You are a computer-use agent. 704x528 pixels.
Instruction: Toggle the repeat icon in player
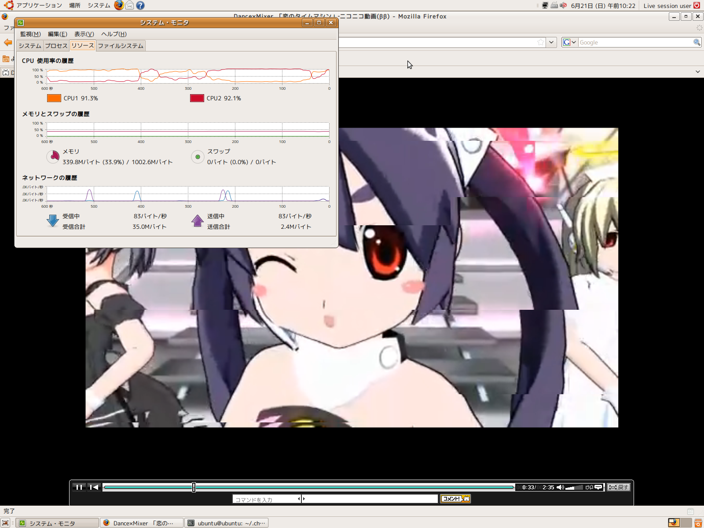pos(589,487)
